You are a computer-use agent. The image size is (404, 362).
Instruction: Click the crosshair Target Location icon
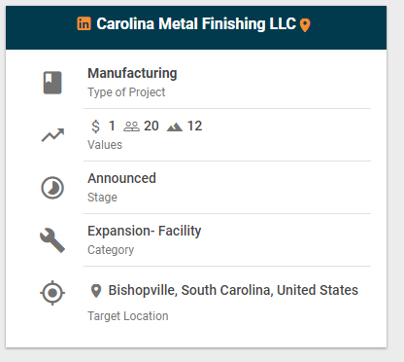pyautogui.click(x=52, y=293)
